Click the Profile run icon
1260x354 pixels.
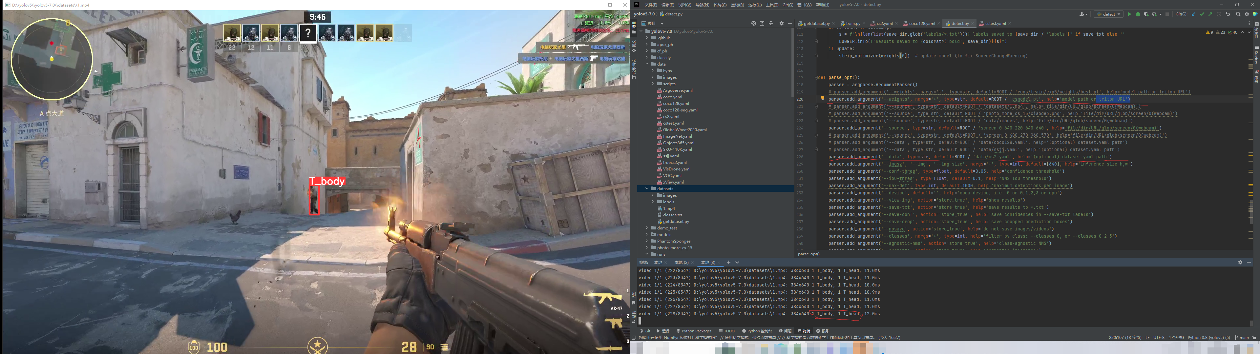pyautogui.click(x=1154, y=14)
